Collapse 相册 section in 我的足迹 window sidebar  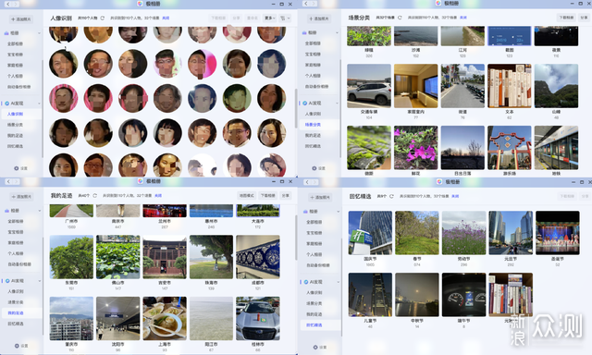39,211
